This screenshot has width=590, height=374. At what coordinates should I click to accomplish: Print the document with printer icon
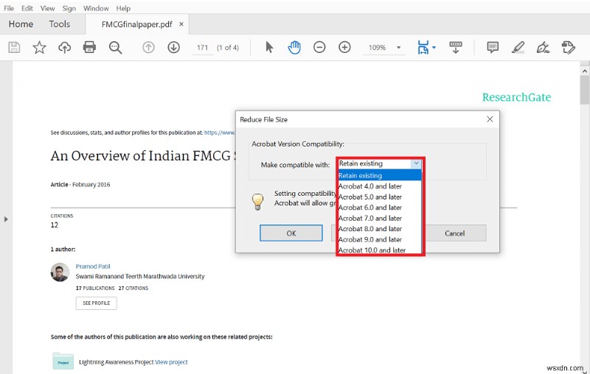pyautogui.click(x=89, y=47)
